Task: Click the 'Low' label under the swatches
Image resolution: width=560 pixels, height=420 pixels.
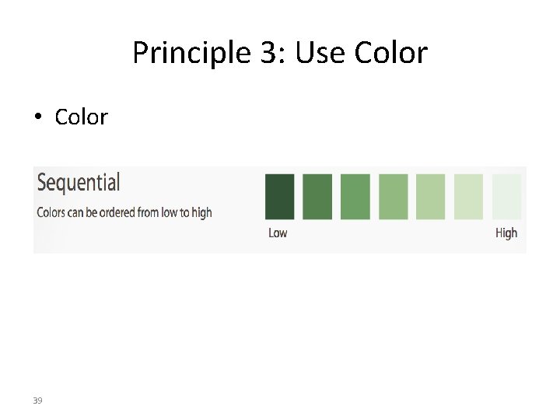Action: tap(278, 233)
